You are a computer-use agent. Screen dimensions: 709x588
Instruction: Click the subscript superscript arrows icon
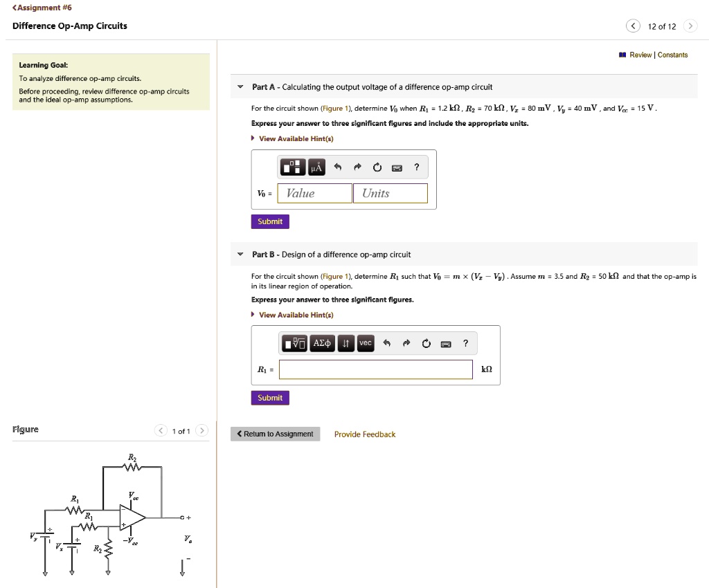tap(345, 343)
